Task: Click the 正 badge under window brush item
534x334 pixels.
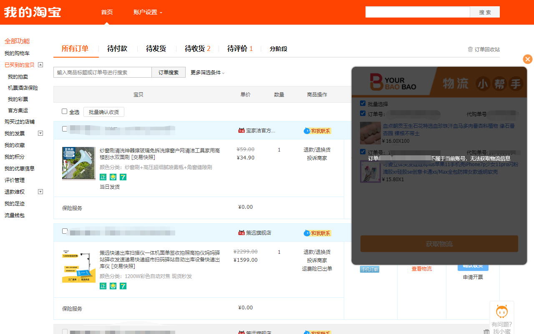Action: click(x=103, y=177)
